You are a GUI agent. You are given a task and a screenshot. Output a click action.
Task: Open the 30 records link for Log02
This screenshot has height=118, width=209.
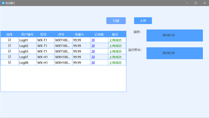coord(93,46)
